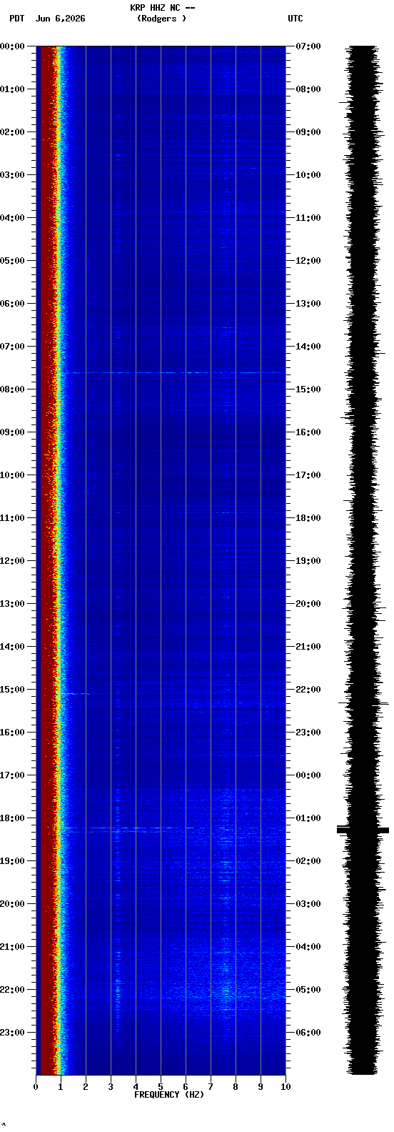Click the frequency axis tick label 3

click(x=111, y=1087)
